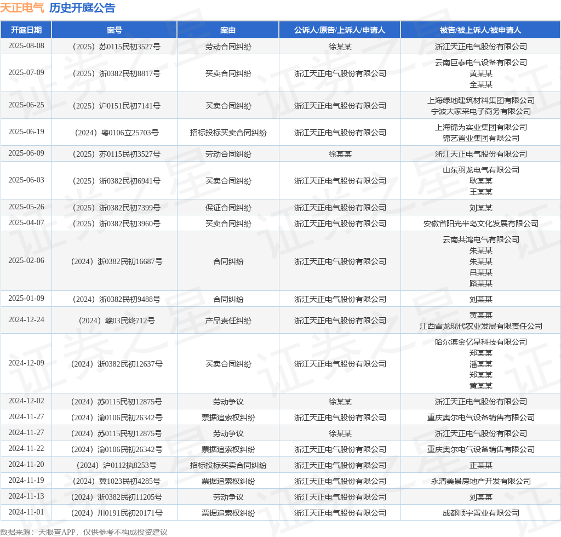
Task: Select case number 浙0382民初6941号
Action: 116,181
